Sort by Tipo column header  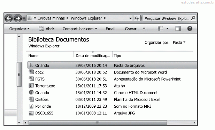[x=117, y=56]
